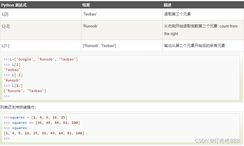Select the 'L[2]' table cell
244x146 pixels.
click(41, 14)
